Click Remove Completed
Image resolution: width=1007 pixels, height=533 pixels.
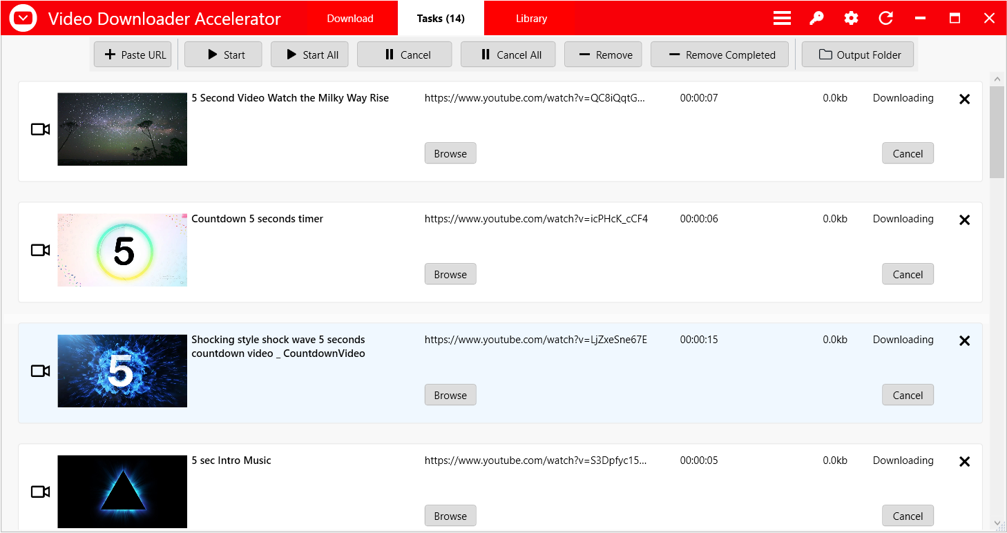(x=719, y=55)
